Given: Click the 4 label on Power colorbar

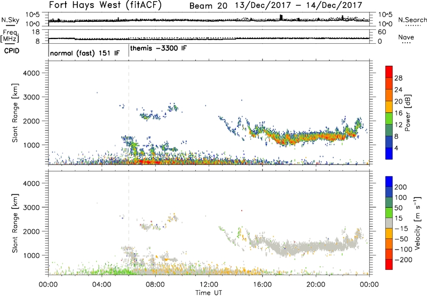Looking at the screenshot, I should pyautogui.click(x=396, y=148).
